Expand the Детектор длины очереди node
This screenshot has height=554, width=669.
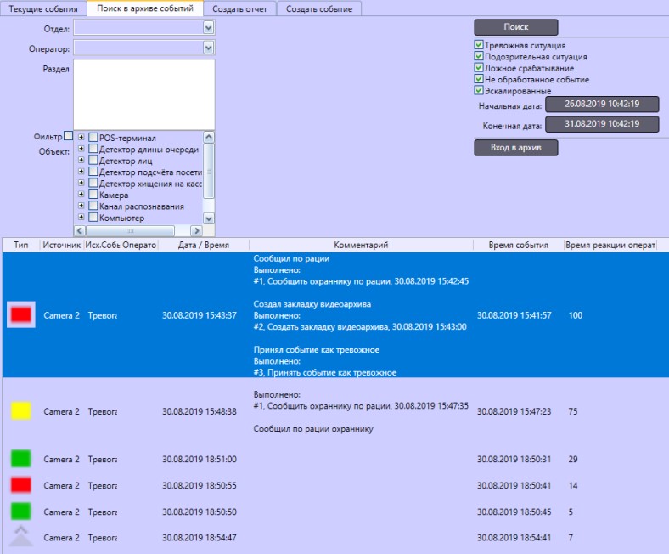click(81, 149)
